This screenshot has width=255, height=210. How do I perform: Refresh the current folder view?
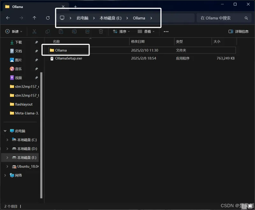coord(48,18)
